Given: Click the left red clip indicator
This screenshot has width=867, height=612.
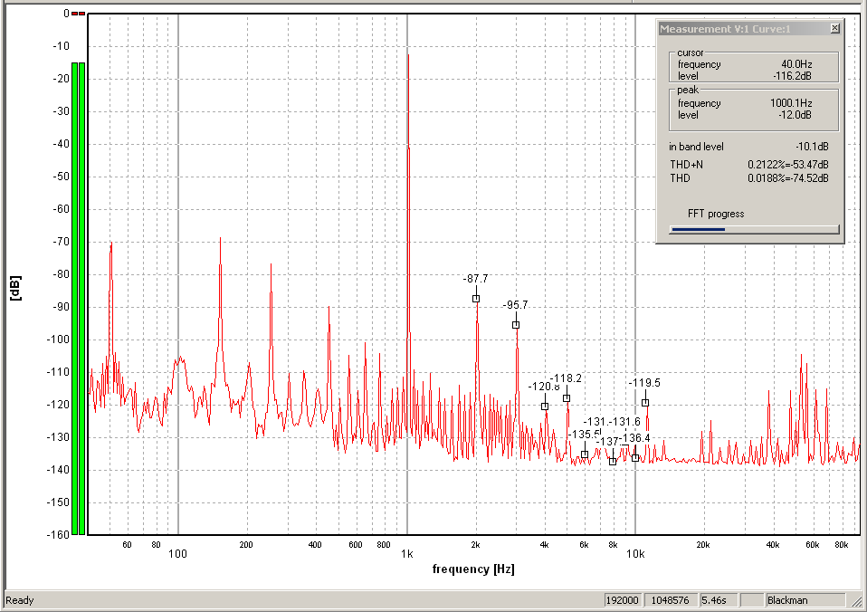Looking at the screenshot, I should (x=74, y=14).
